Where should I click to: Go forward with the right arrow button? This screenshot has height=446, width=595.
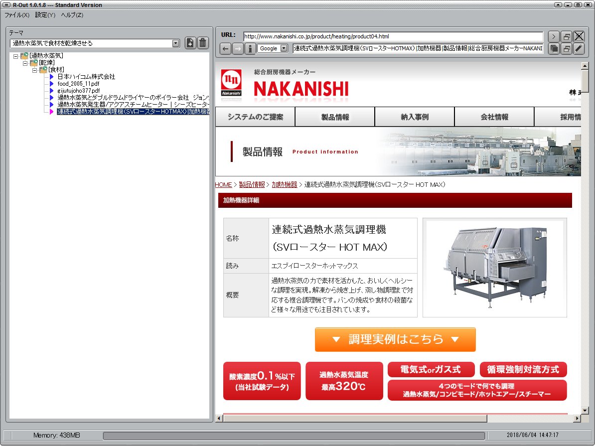click(x=238, y=48)
